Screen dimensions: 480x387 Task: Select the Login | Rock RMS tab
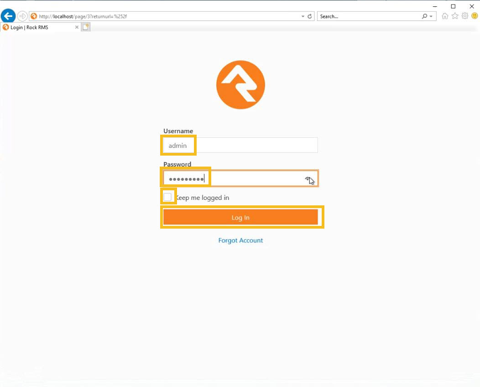pyautogui.click(x=41, y=27)
